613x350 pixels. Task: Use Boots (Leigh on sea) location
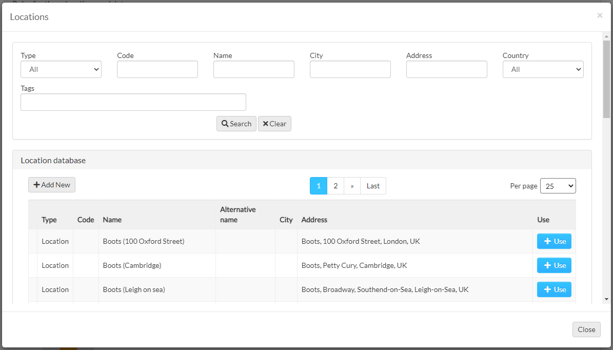point(554,290)
